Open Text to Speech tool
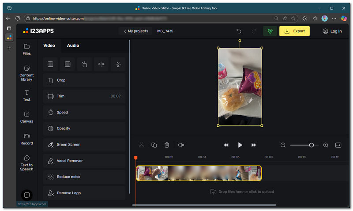Screen dimensions: 353x211 tap(26, 162)
